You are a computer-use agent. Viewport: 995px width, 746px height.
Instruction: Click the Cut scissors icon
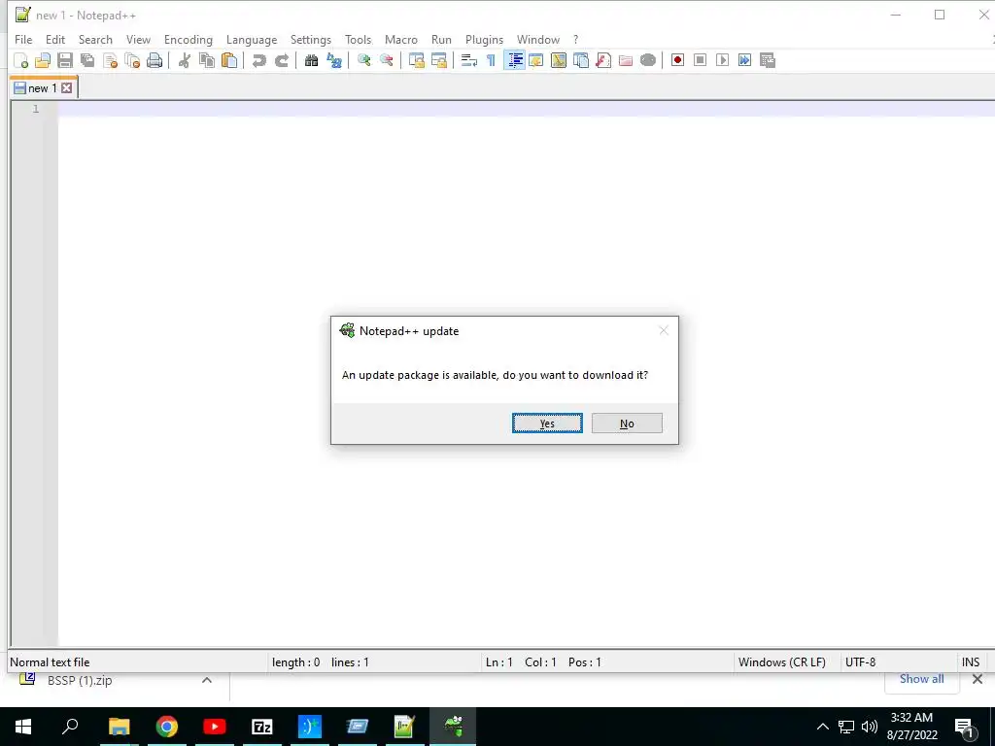coord(185,60)
